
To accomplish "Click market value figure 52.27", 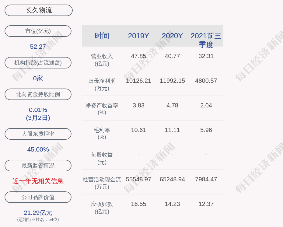I will (x=38, y=47).
